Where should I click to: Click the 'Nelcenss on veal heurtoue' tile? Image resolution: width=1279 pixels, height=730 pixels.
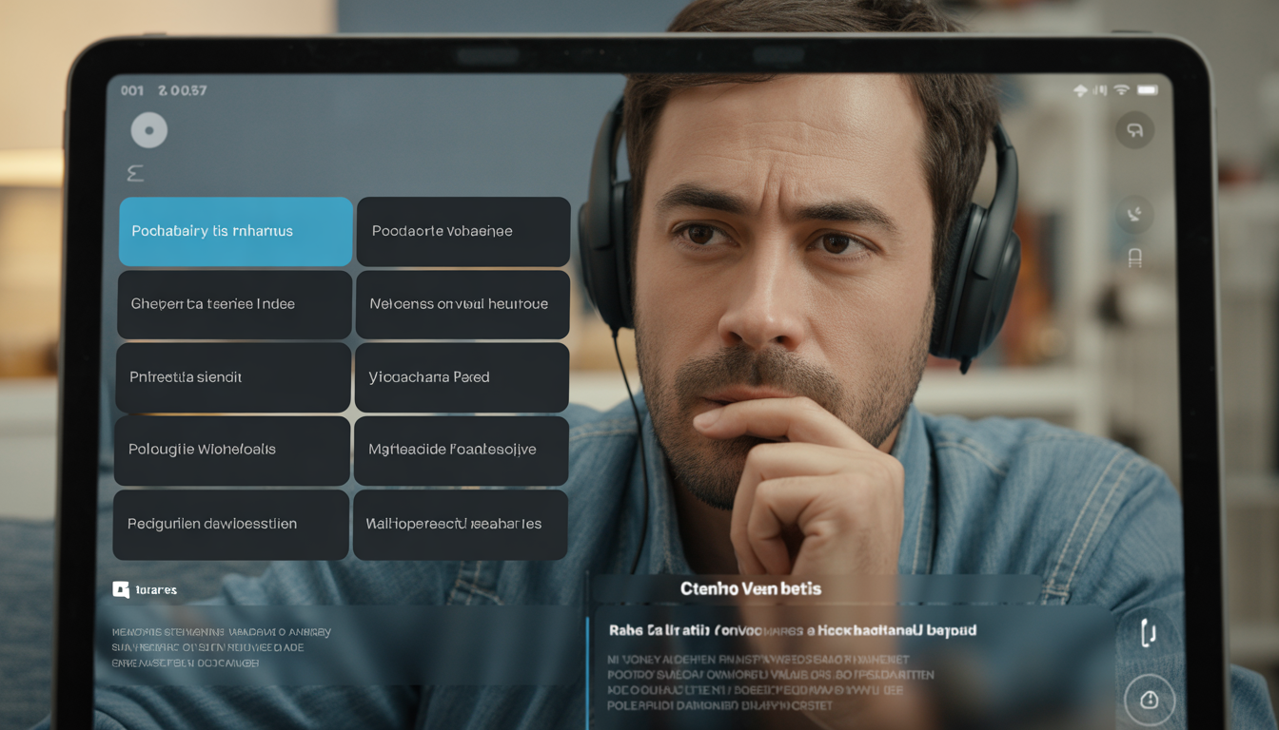tap(462, 304)
